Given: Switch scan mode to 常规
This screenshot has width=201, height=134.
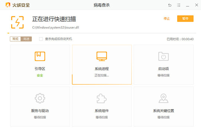Looking at the screenshot, I should coord(15,39).
